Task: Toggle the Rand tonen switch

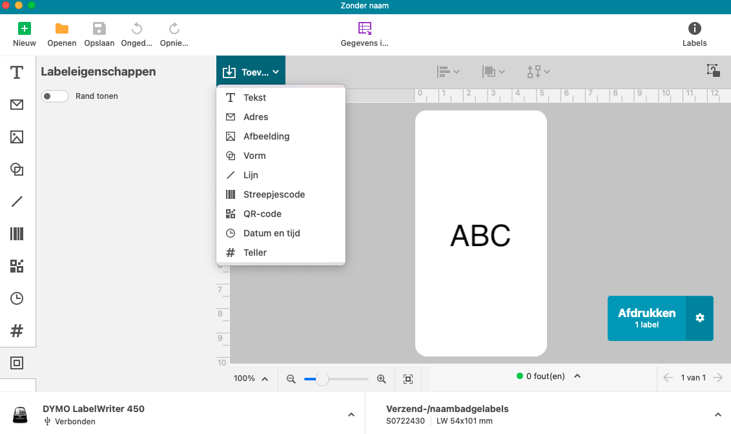Action: pyautogui.click(x=55, y=96)
